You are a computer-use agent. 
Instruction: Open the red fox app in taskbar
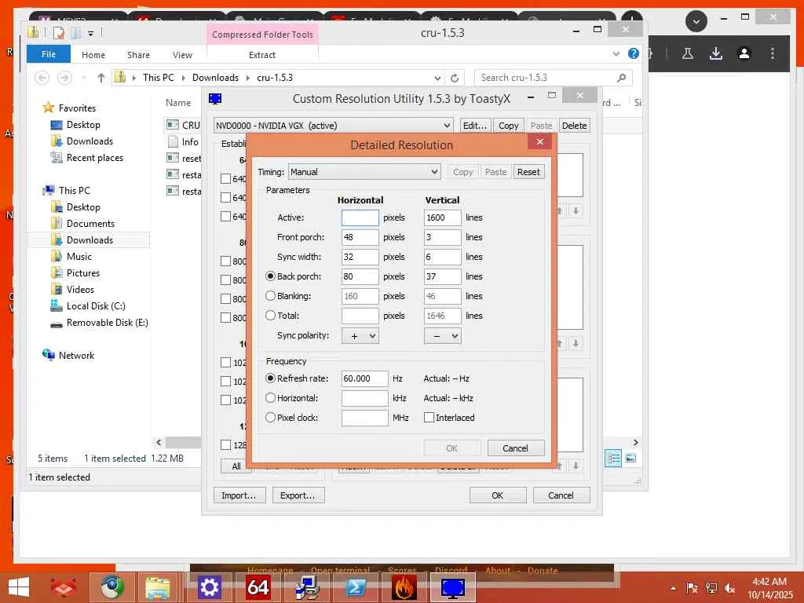63,587
